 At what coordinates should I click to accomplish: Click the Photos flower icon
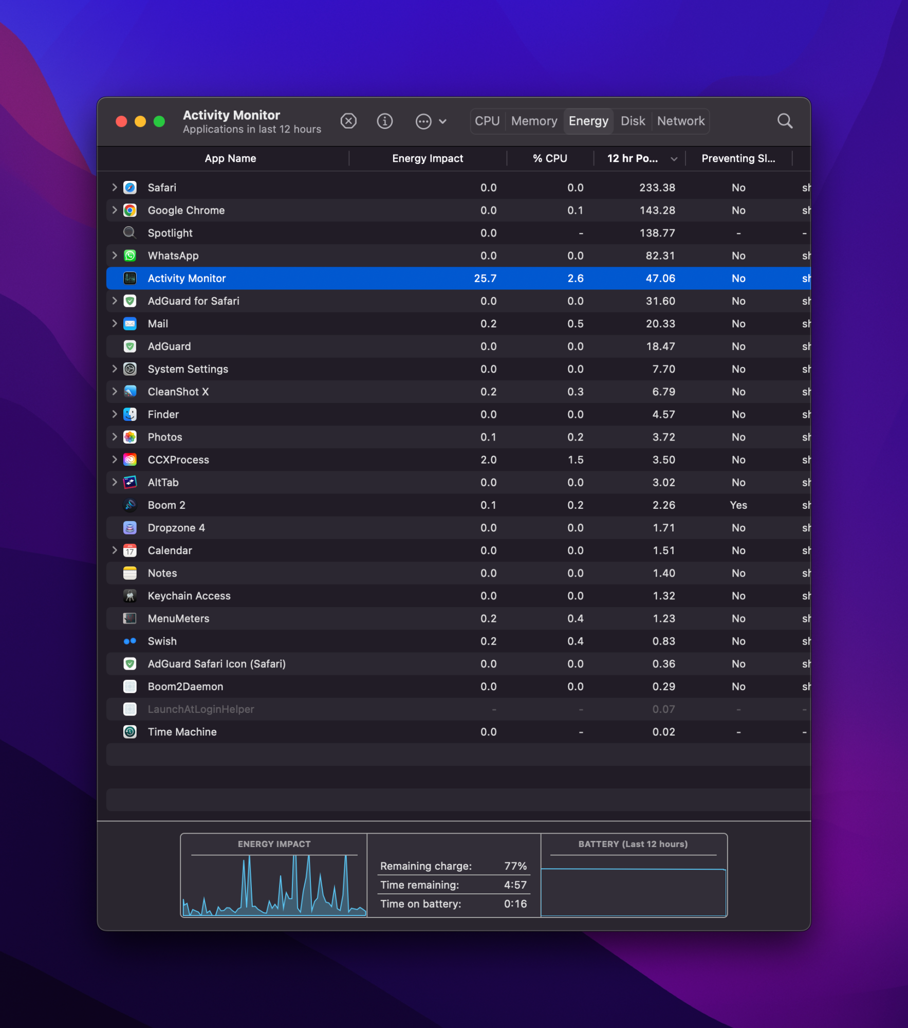coord(130,437)
